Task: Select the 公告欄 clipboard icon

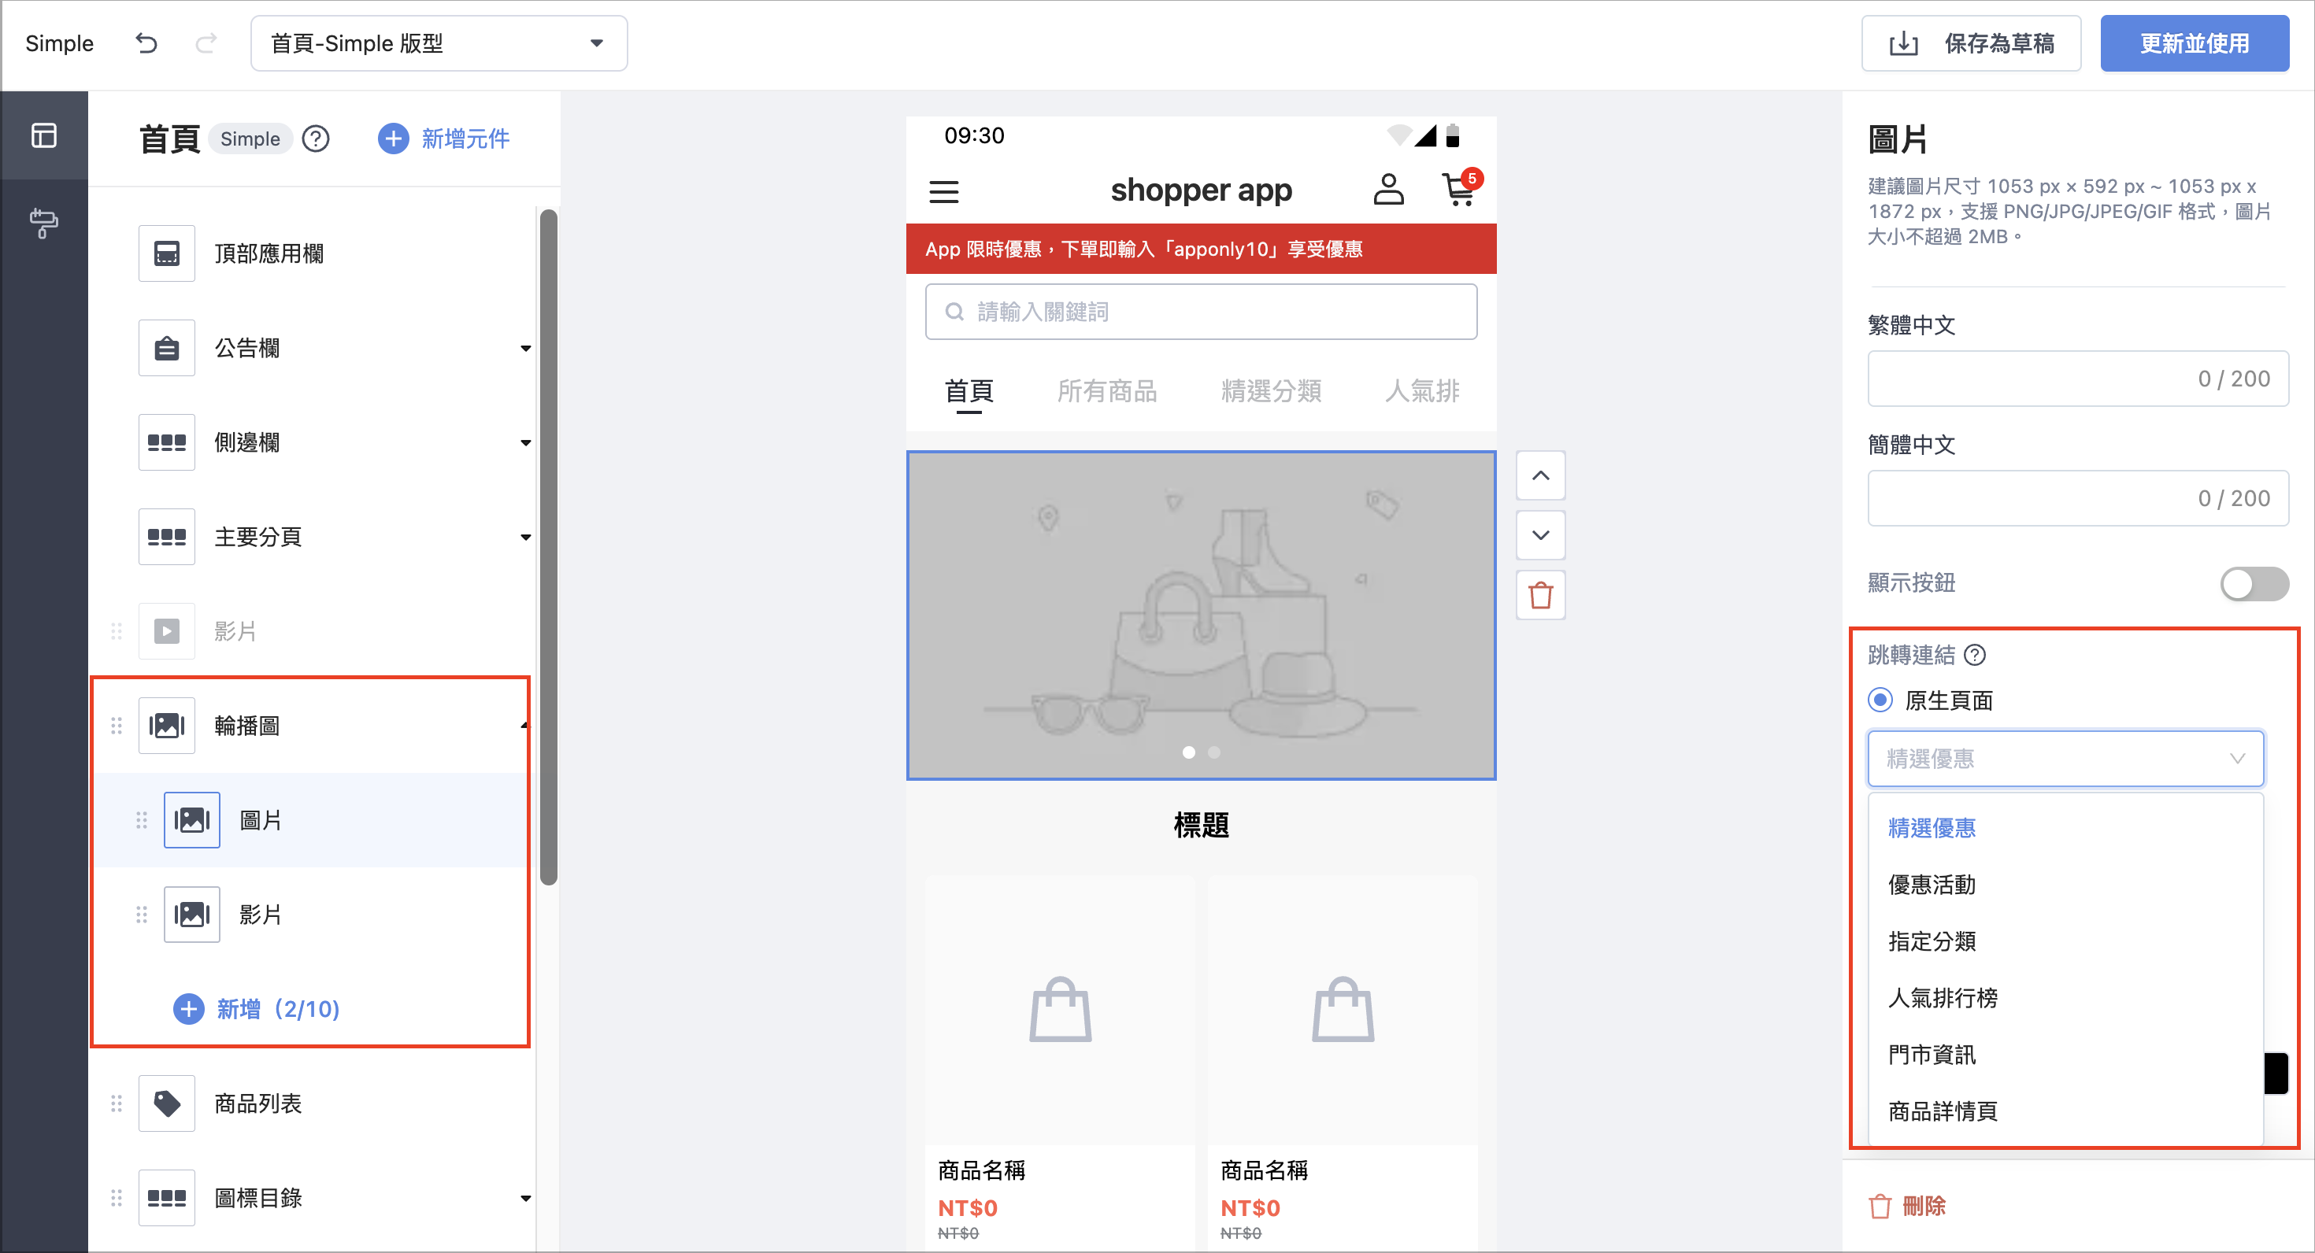Action: (167, 348)
